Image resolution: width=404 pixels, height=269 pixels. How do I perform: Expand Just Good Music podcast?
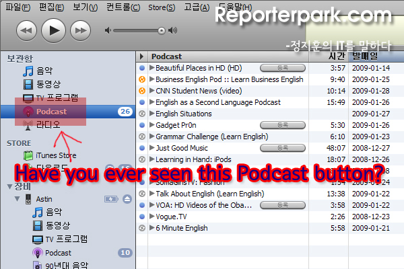[x=152, y=148]
